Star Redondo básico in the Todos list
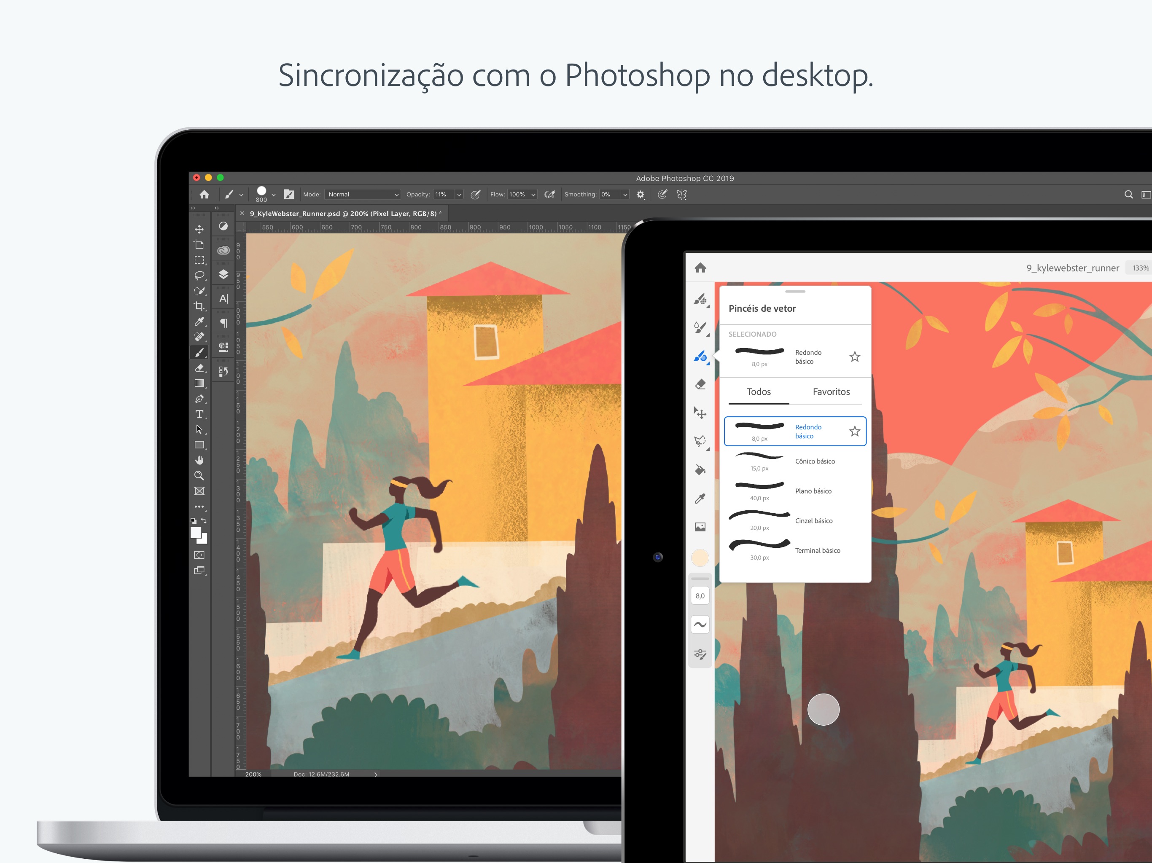 tap(855, 431)
